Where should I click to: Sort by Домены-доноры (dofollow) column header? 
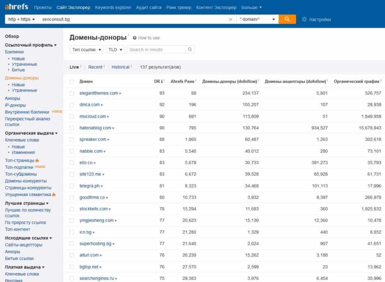tap(230, 81)
